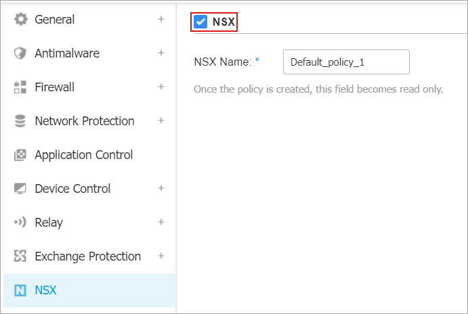The width and height of the screenshot is (468, 314).
Task: Click the NSX Name input field
Action: pyautogui.click(x=346, y=62)
